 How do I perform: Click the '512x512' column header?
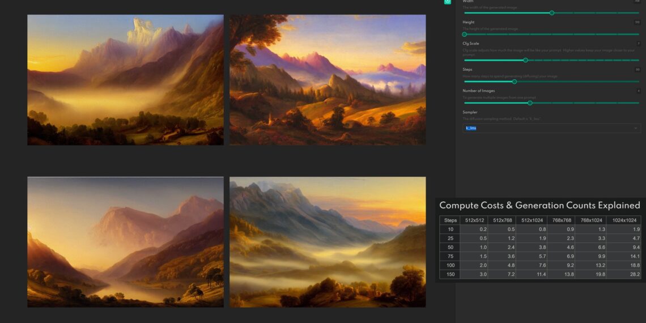[475, 220]
